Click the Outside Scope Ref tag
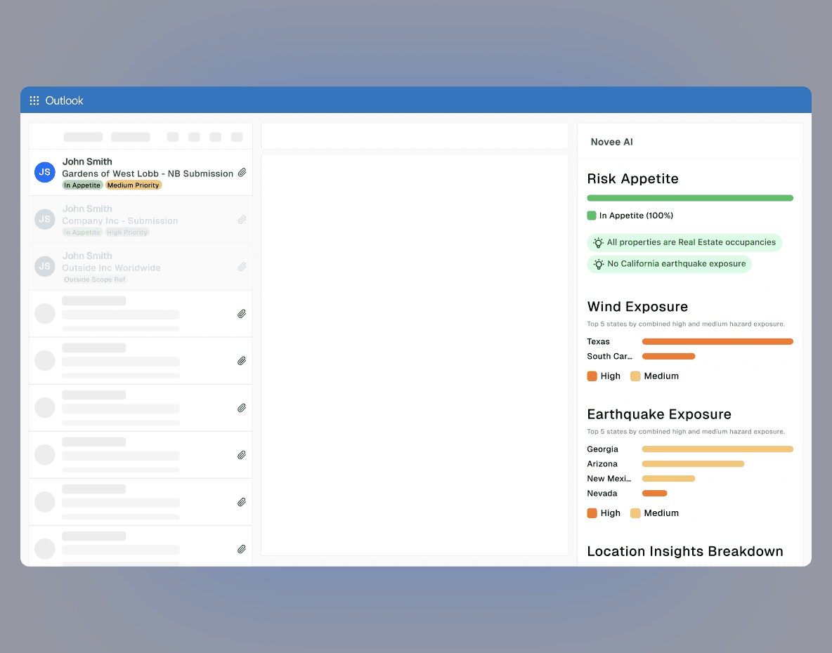Image resolution: width=832 pixels, height=653 pixels. [x=94, y=279]
